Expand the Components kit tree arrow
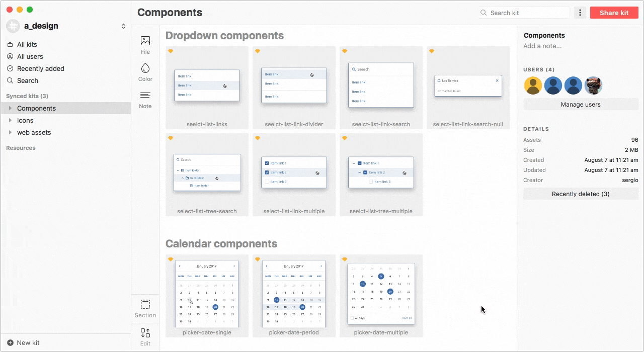The image size is (644, 352). click(10, 108)
